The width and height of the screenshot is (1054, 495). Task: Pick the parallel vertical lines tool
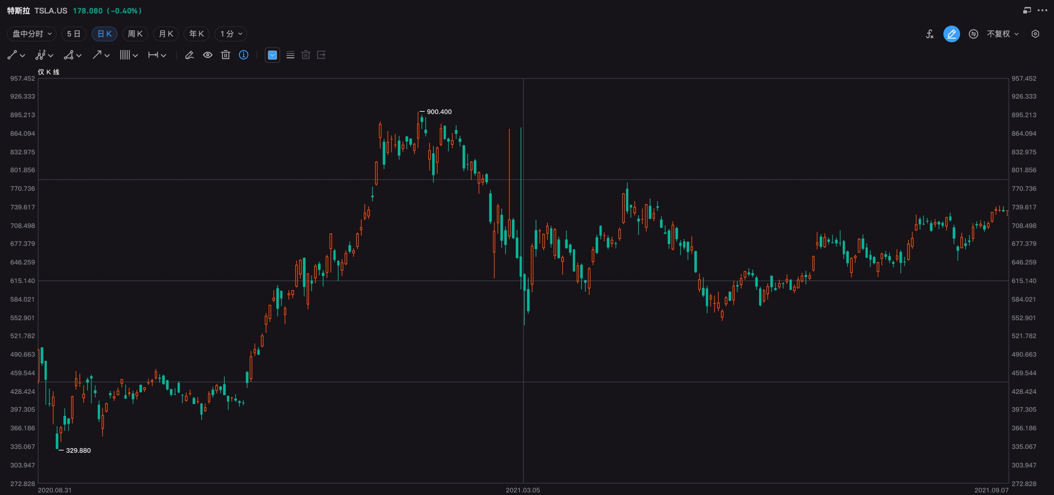pyautogui.click(x=125, y=55)
